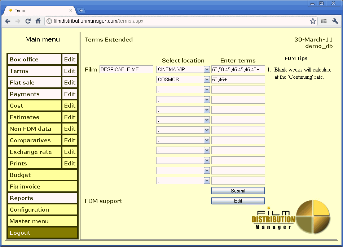343x247 pixels.
Task: Click Edit next to Payments
Action: tap(70, 94)
